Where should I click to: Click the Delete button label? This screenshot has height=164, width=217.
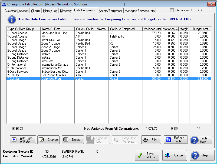76,140
